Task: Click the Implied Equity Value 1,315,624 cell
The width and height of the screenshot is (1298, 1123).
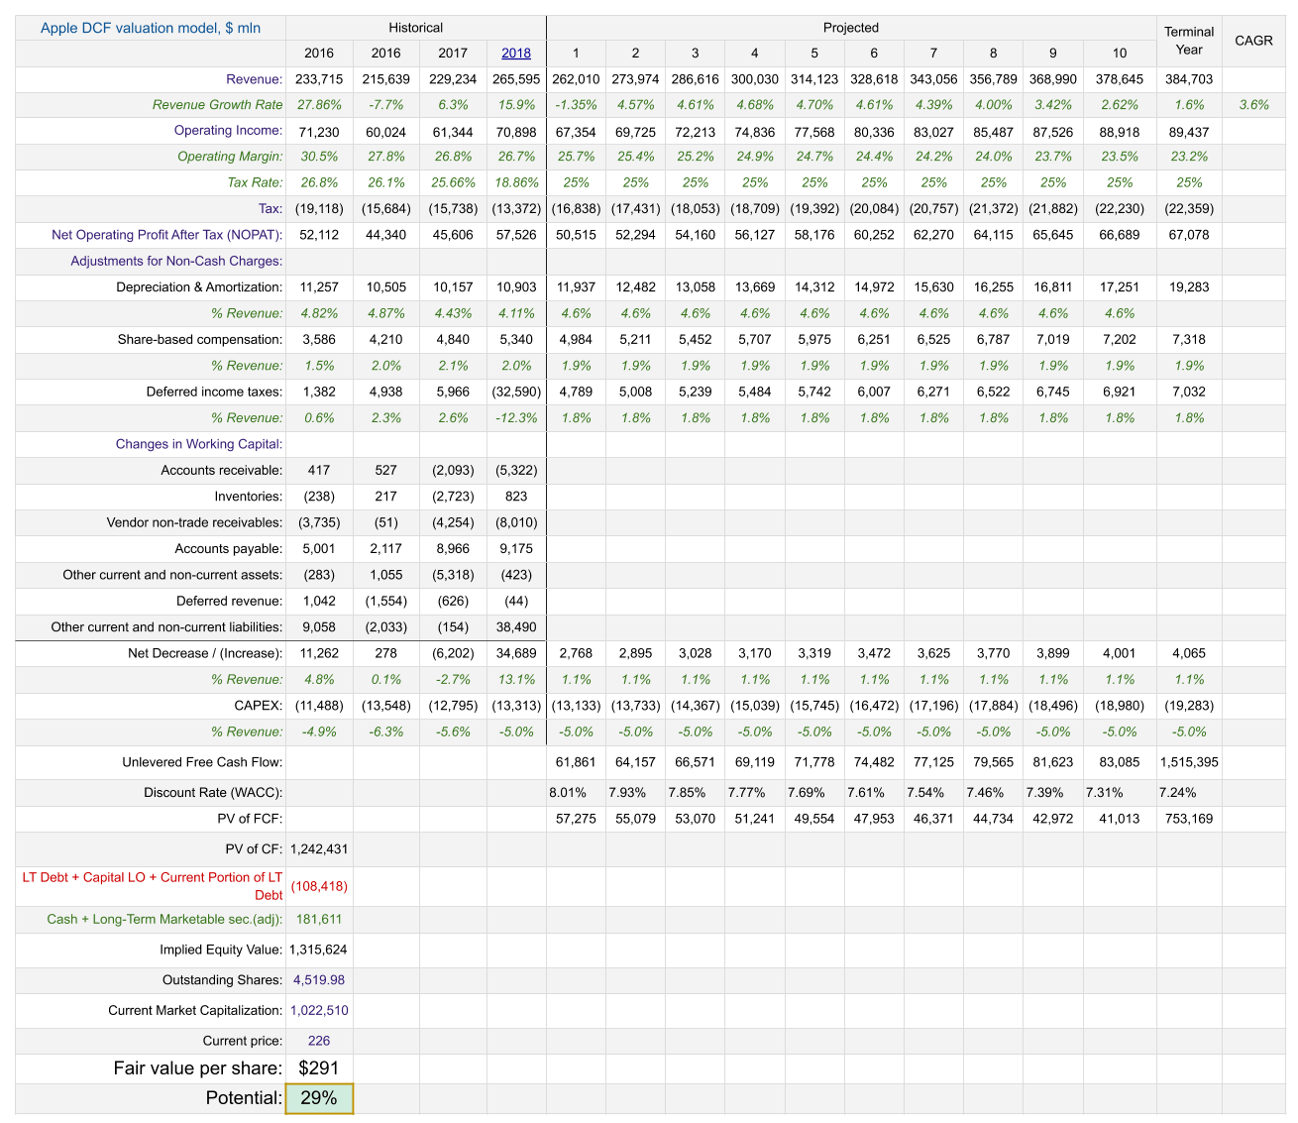Action: [319, 950]
